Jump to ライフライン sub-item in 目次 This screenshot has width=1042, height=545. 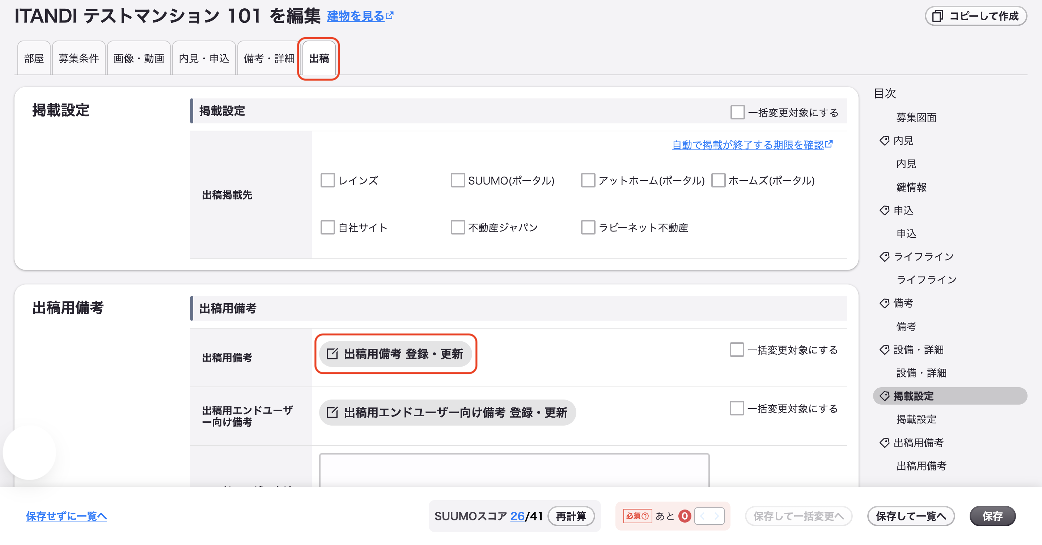926,280
